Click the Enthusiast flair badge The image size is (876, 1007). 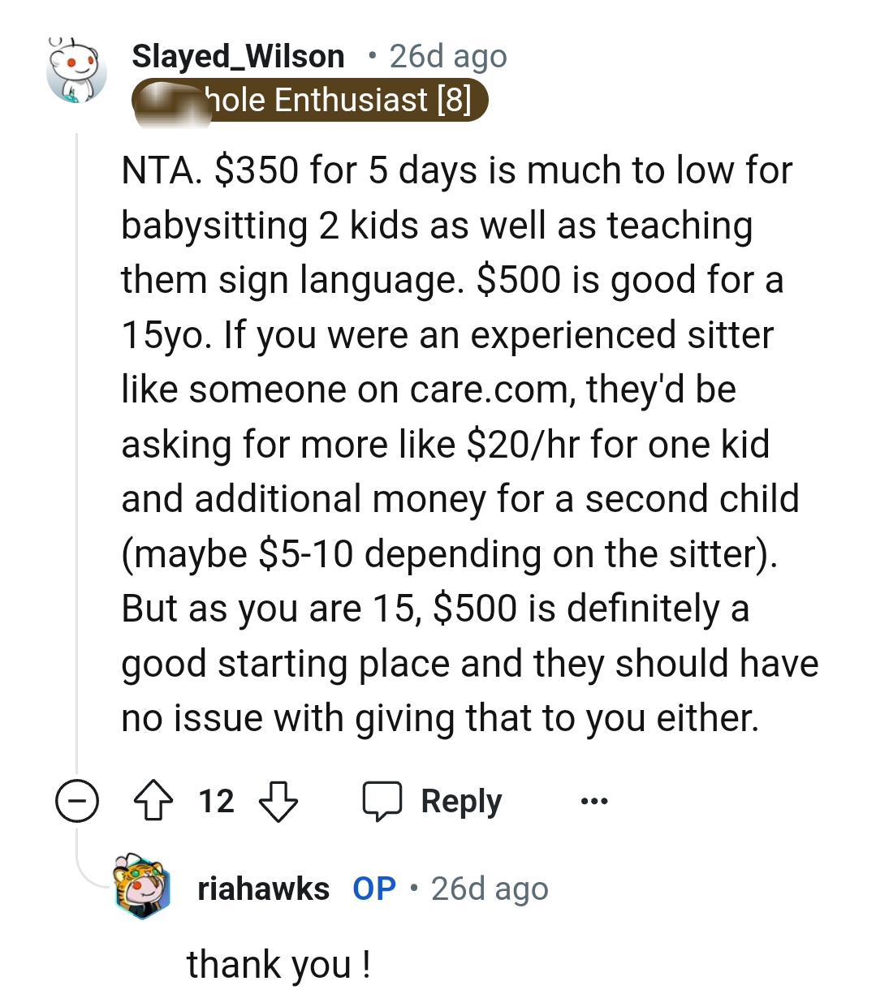(313, 99)
